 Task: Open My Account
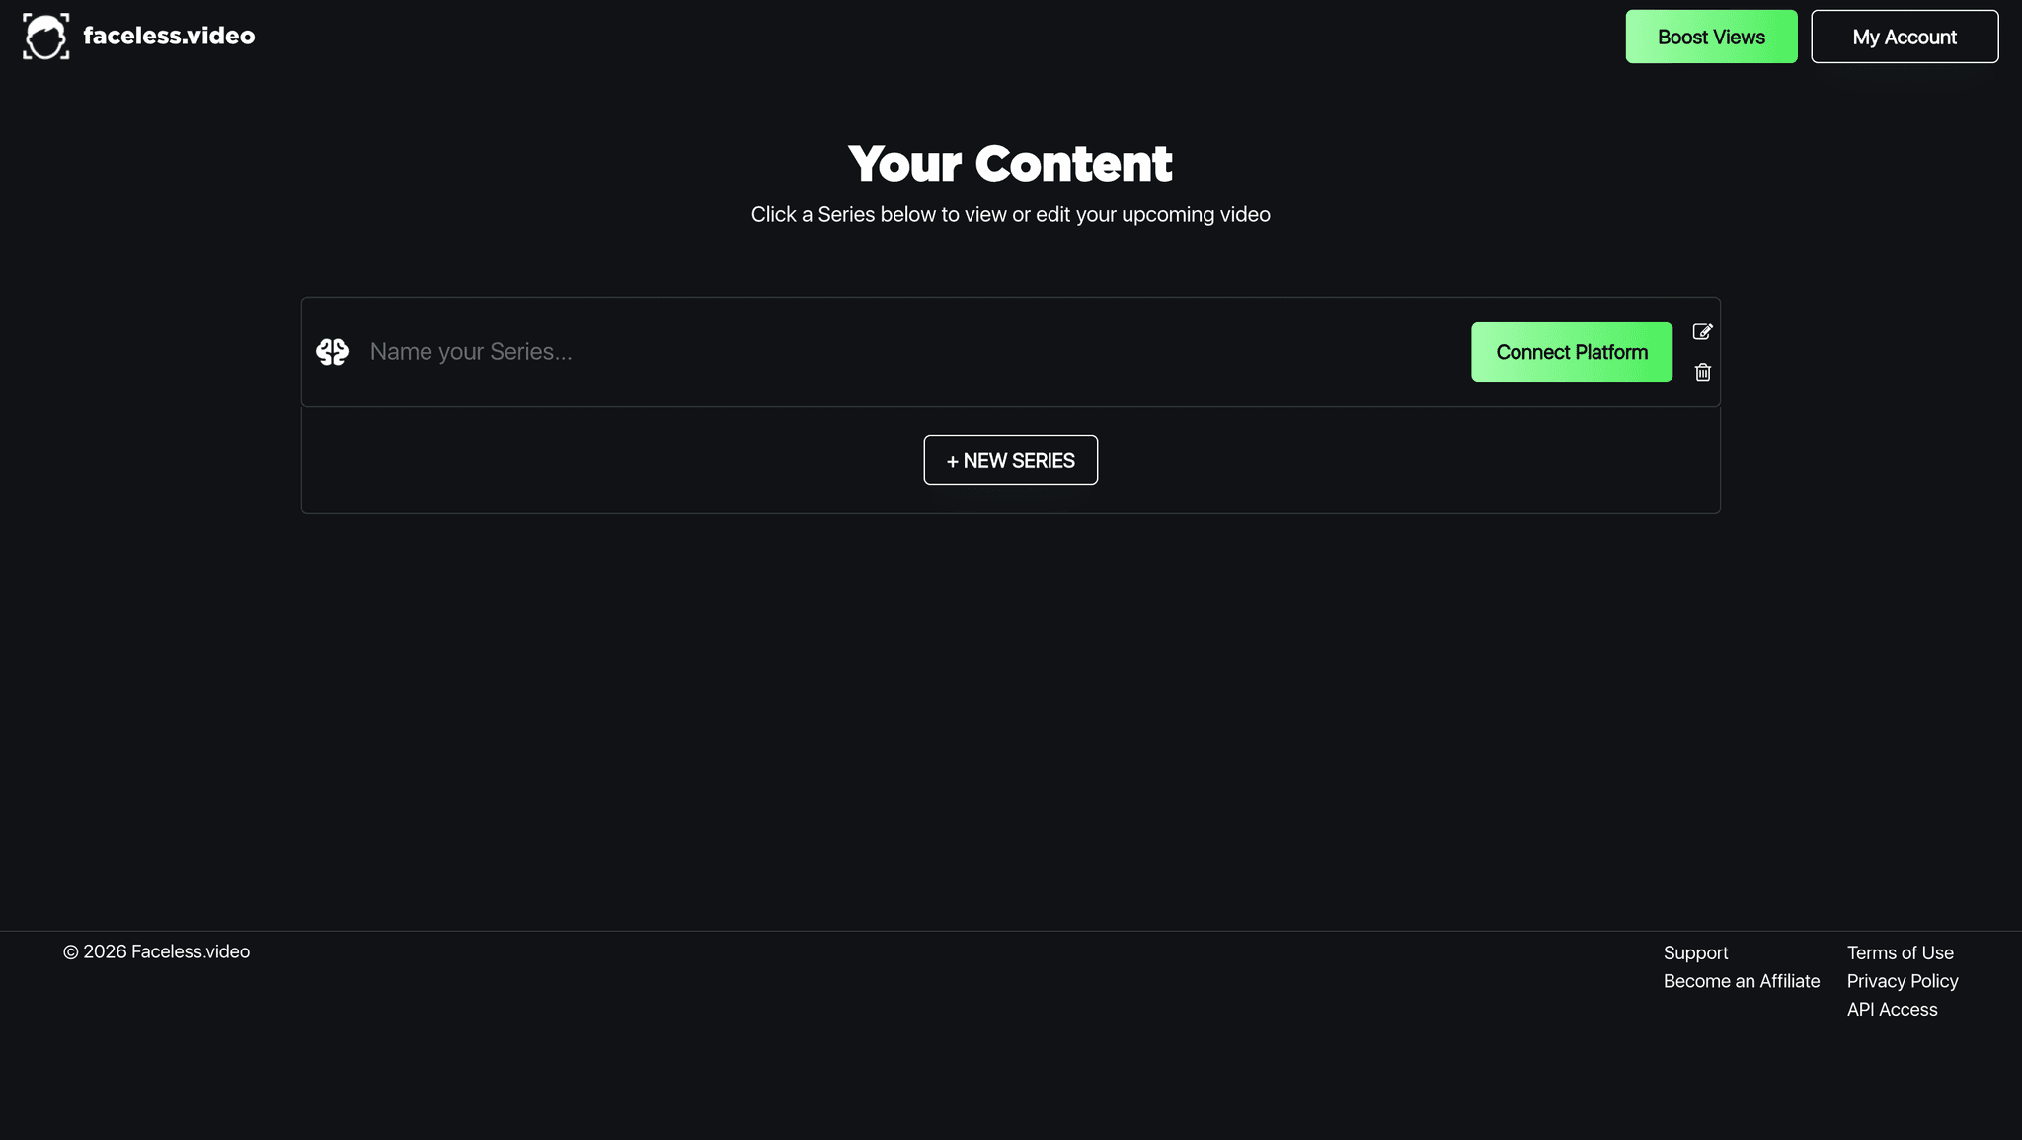1905,37
